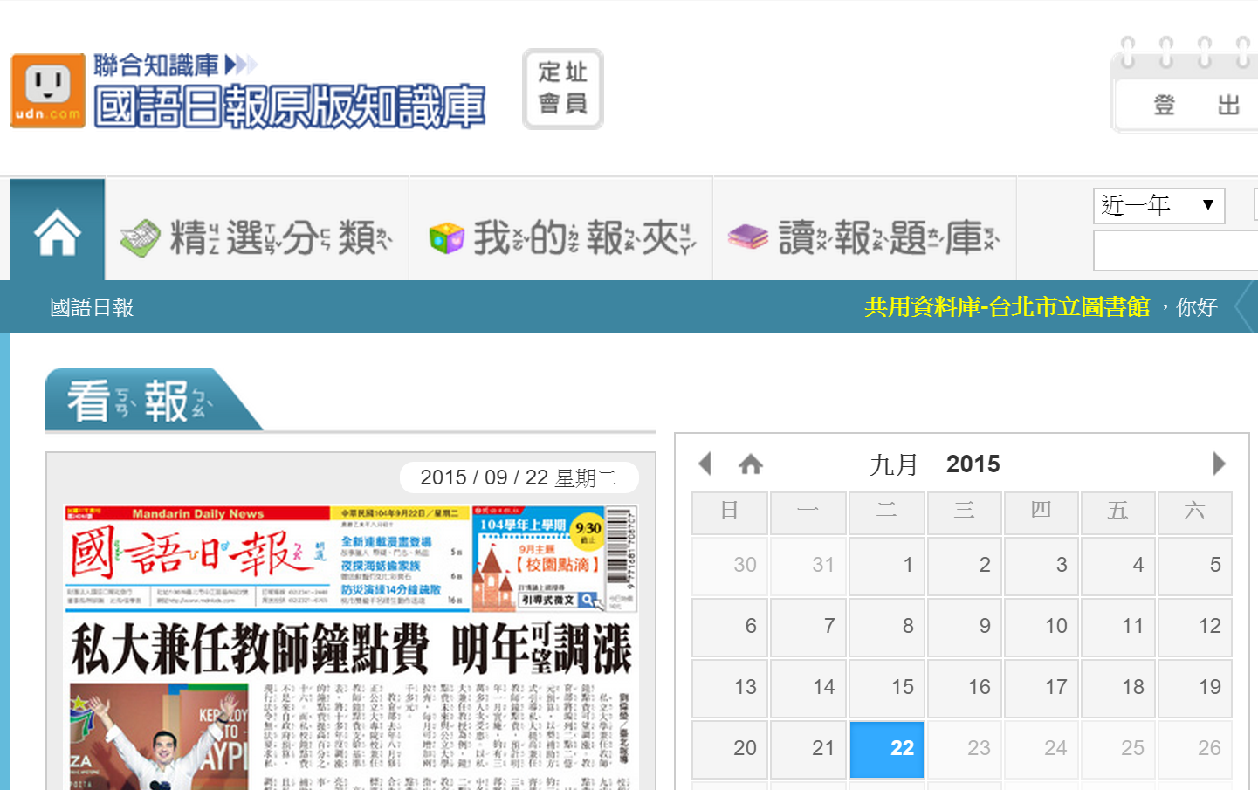Click the 國語日報原版知識庫 title logo
The width and height of the screenshot is (1258, 790).
(290, 107)
